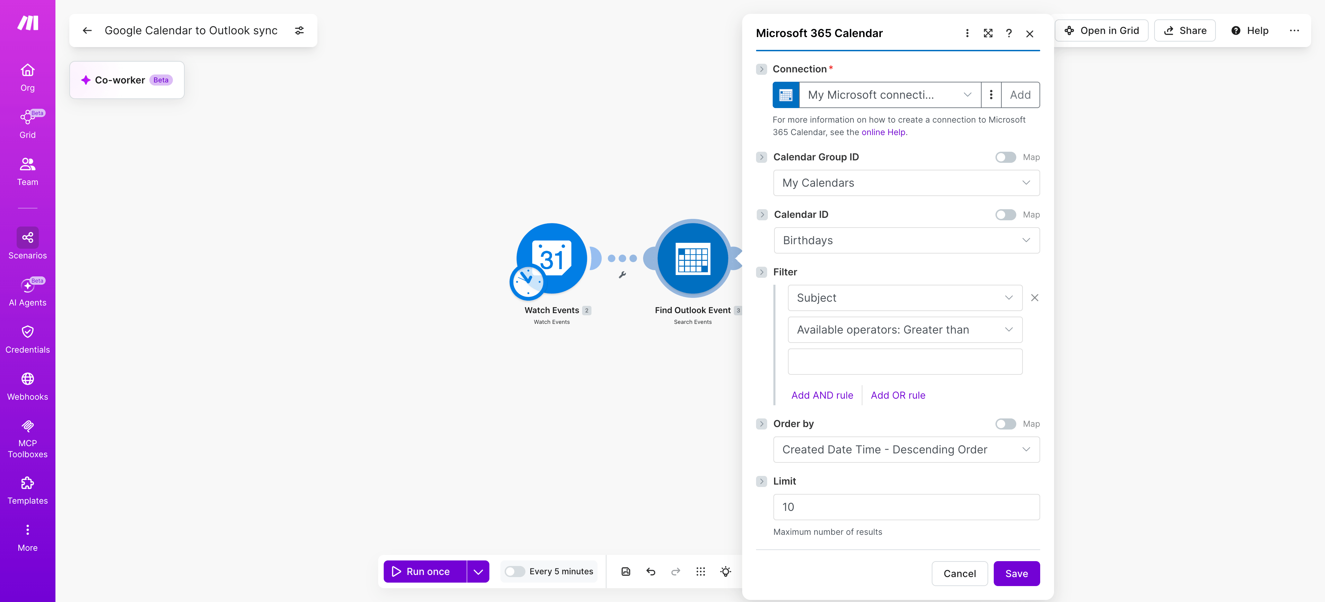Open the module panel three-dot menu
Screen dimensions: 1325x602
967,33
